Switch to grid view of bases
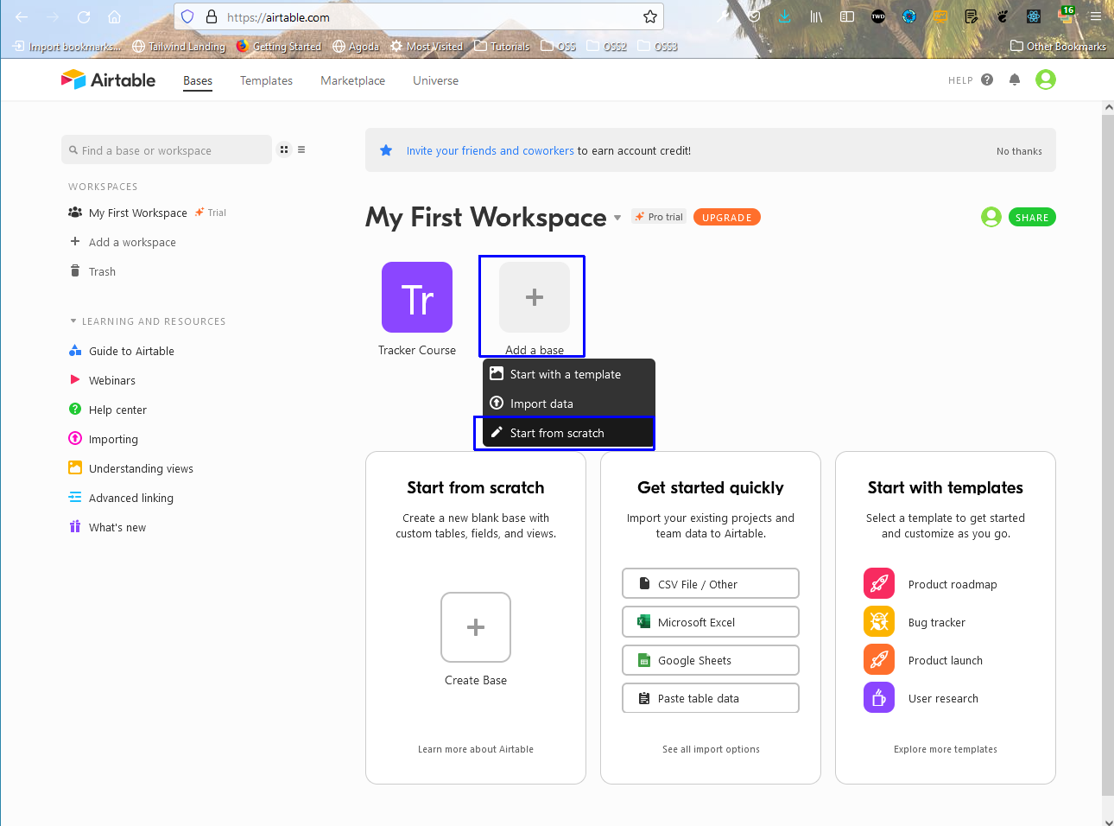 284,149
